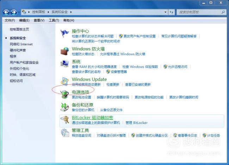This screenshot has height=165, width=229.
Task: Open 程序 category in sidebar
Action: pyautogui.click(x=13, y=56)
